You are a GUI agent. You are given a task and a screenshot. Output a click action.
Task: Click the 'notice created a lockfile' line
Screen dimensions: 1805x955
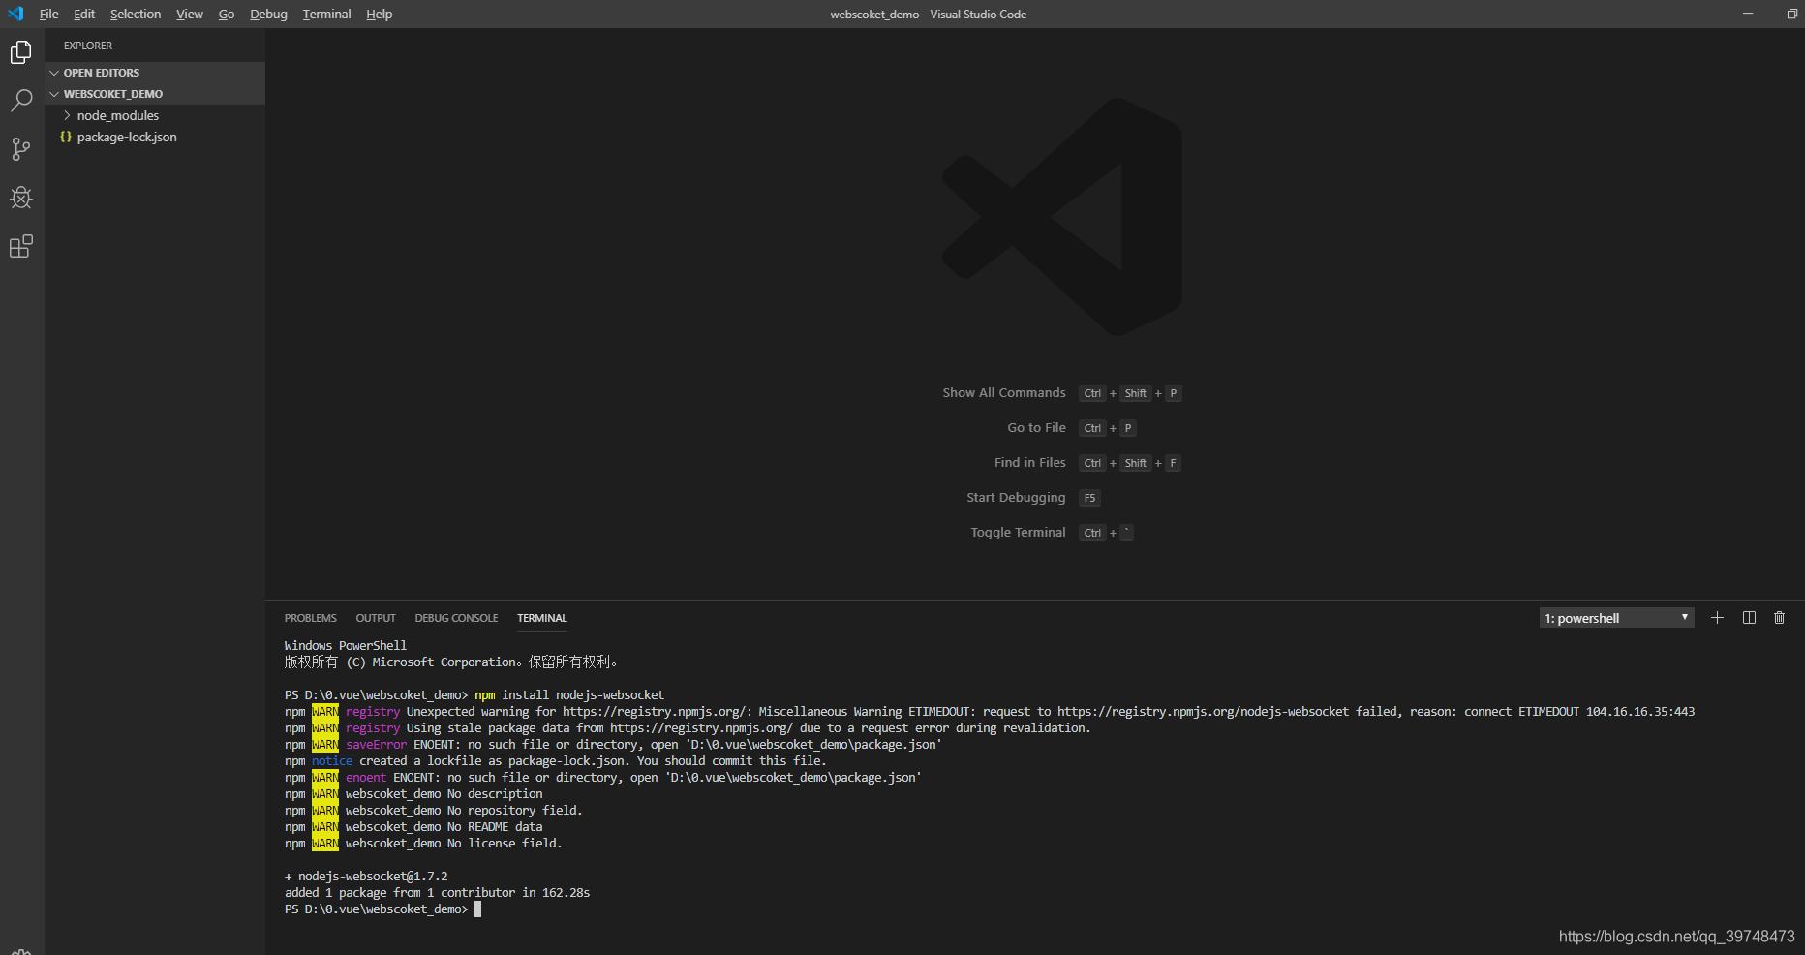point(556,761)
